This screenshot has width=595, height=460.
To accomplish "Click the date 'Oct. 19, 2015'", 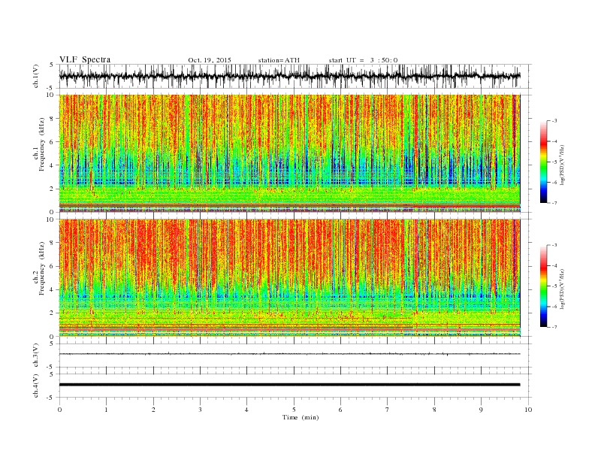I will click(210, 60).
